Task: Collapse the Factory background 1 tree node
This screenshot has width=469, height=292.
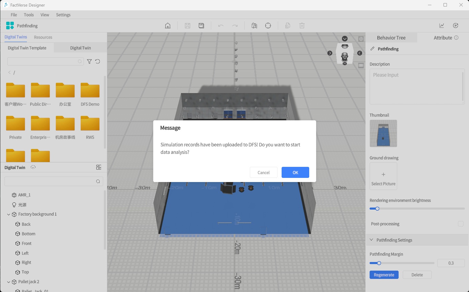Action: [x=9, y=214]
